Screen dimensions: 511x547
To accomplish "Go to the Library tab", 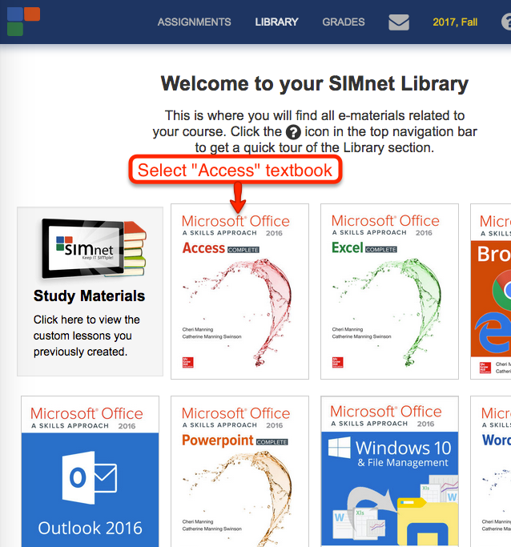I will 276,22.
